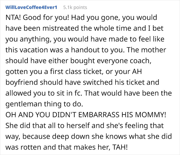Click the words 'The mother' in the comment
The width and height of the screenshot is (180, 155).
click(x=146, y=50)
